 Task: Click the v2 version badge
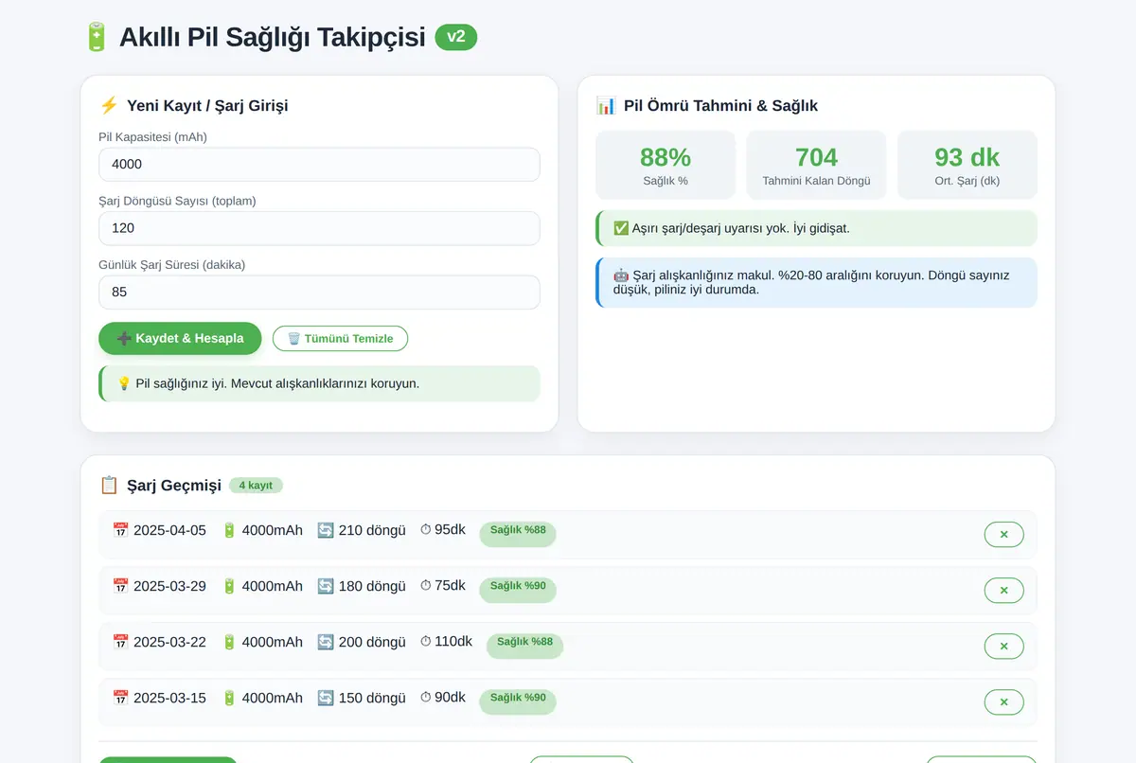coord(456,37)
